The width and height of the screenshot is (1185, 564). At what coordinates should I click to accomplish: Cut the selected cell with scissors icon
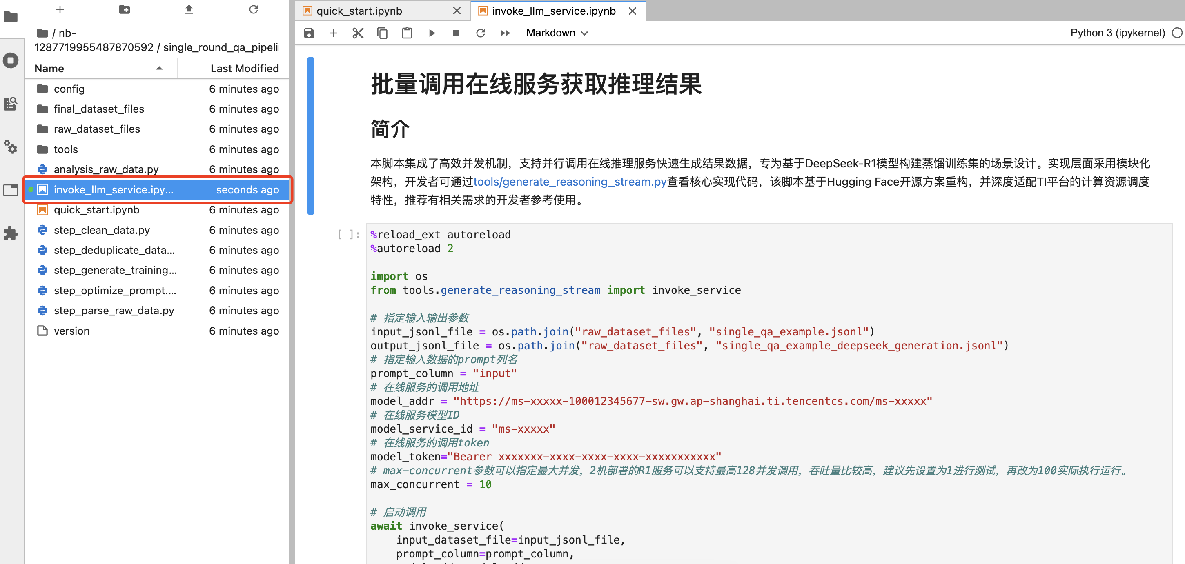coord(358,33)
